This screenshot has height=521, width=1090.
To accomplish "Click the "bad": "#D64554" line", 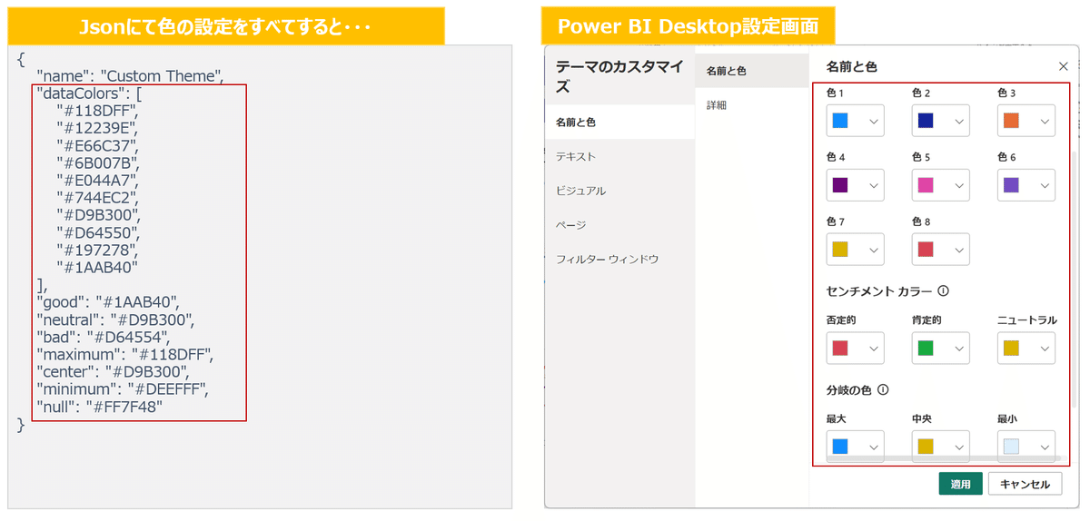I will coord(103,337).
